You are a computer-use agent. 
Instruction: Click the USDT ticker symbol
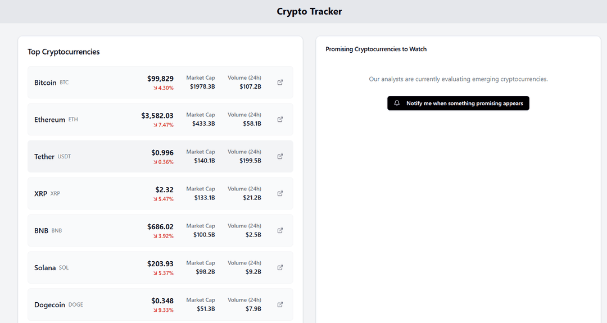pos(64,157)
